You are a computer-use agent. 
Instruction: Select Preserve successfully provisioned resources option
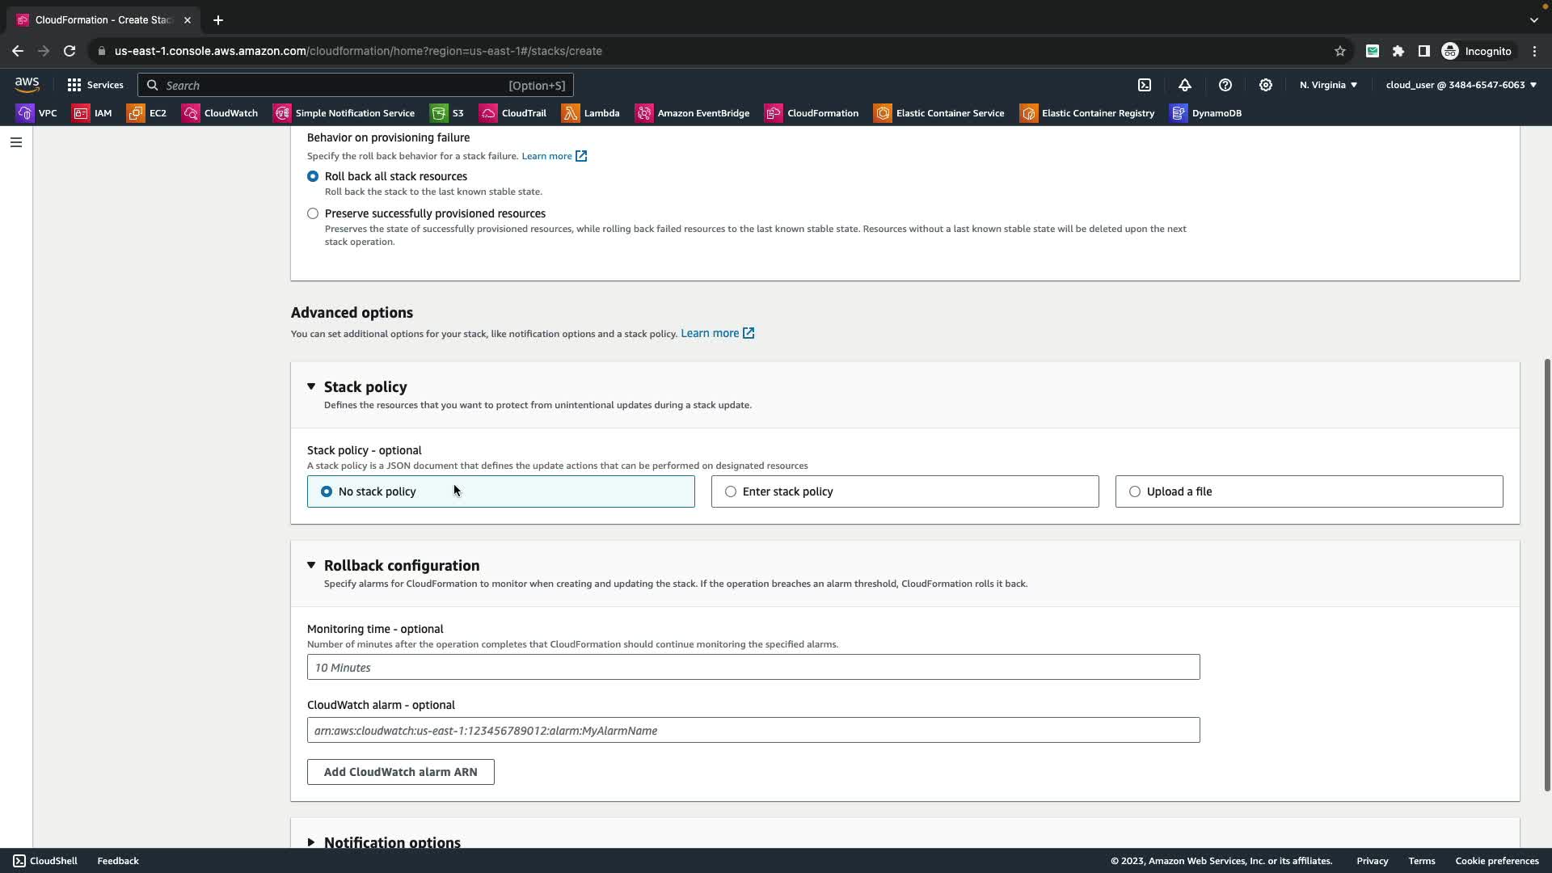(313, 213)
